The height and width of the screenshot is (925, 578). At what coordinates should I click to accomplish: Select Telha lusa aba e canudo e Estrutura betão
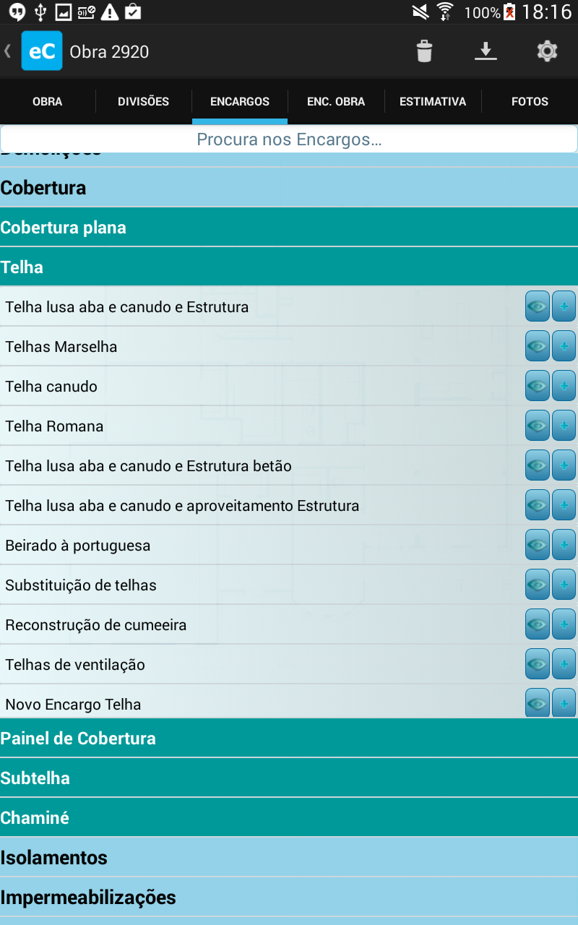(x=149, y=466)
